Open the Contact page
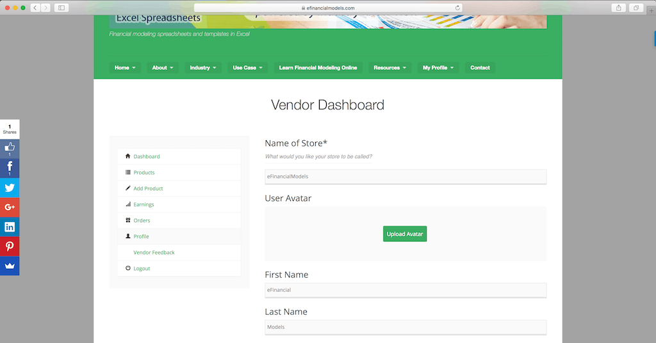The height and width of the screenshot is (343, 656). [x=480, y=68]
